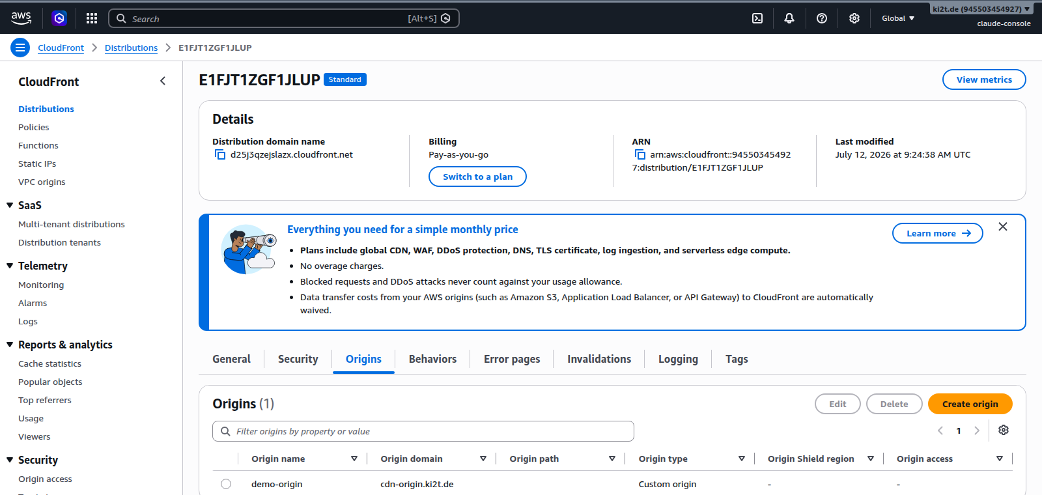This screenshot has width=1042, height=495.
Task: Open Policies in the sidebar
Action: pyautogui.click(x=34, y=127)
